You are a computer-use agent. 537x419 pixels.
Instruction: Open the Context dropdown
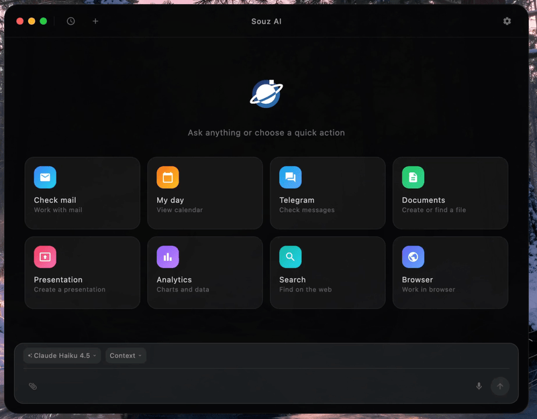[x=126, y=355]
